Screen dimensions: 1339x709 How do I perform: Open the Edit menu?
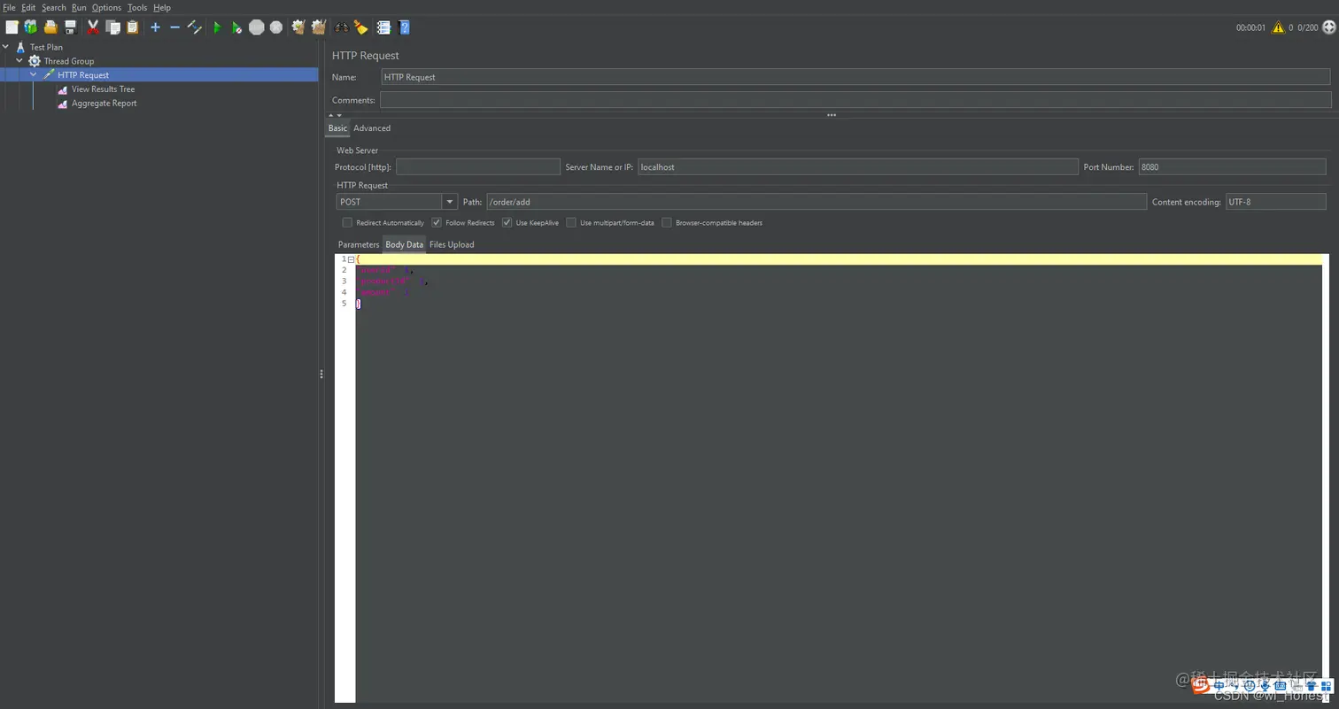(28, 7)
